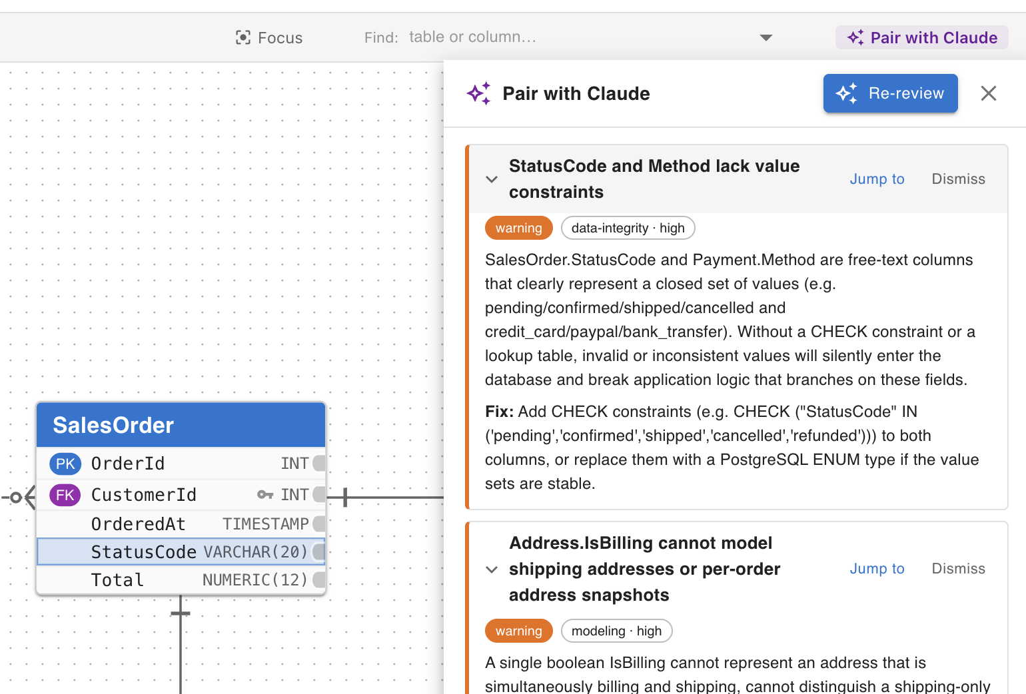Screen dimensions: 1026x694
Task: Select the StatusCode column row
Action: click(x=181, y=552)
